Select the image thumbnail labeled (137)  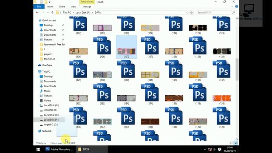pos(102,122)
